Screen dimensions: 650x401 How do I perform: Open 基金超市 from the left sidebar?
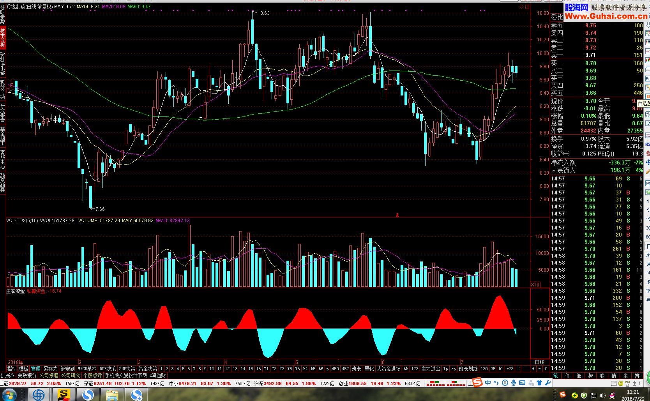pyautogui.click(x=3, y=136)
